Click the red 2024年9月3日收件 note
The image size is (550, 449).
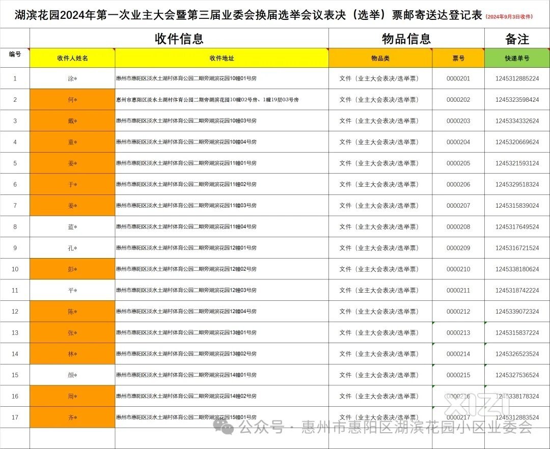pos(509,16)
